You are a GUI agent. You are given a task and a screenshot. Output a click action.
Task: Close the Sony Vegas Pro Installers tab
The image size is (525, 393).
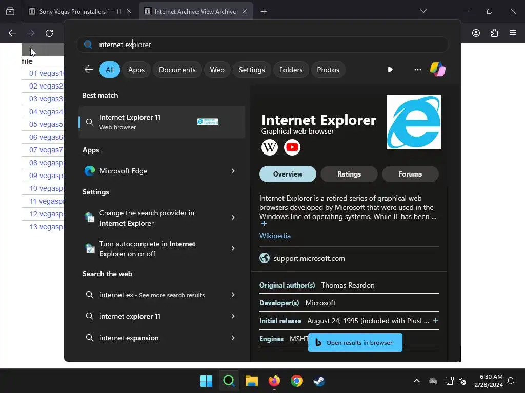pos(129,11)
